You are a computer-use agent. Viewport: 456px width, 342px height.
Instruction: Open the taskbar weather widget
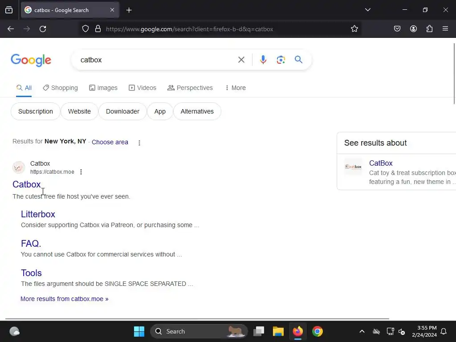[14, 331]
